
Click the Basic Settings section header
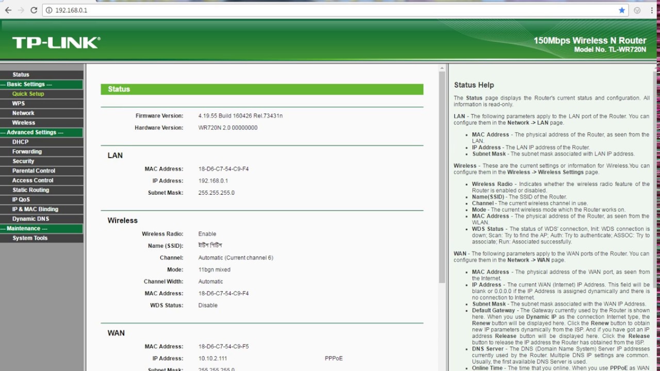pyautogui.click(x=41, y=85)
